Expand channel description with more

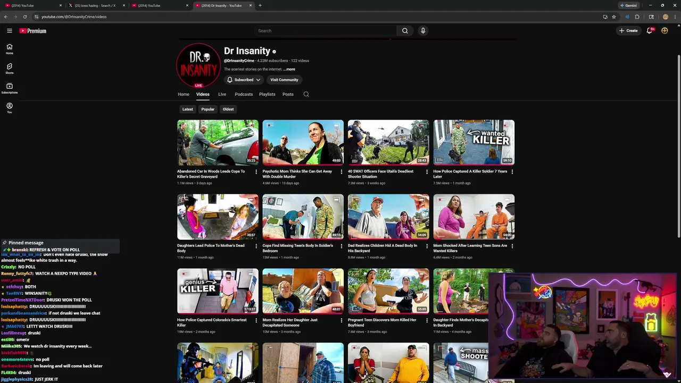pos(289,69)
